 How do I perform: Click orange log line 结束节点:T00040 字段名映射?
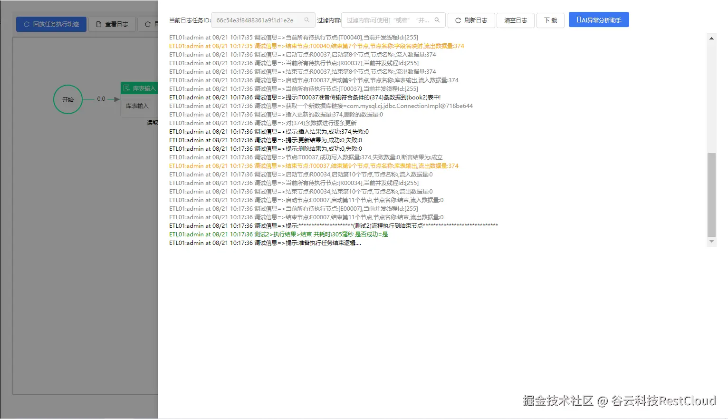pyautogui.click(x=316, y=46)
